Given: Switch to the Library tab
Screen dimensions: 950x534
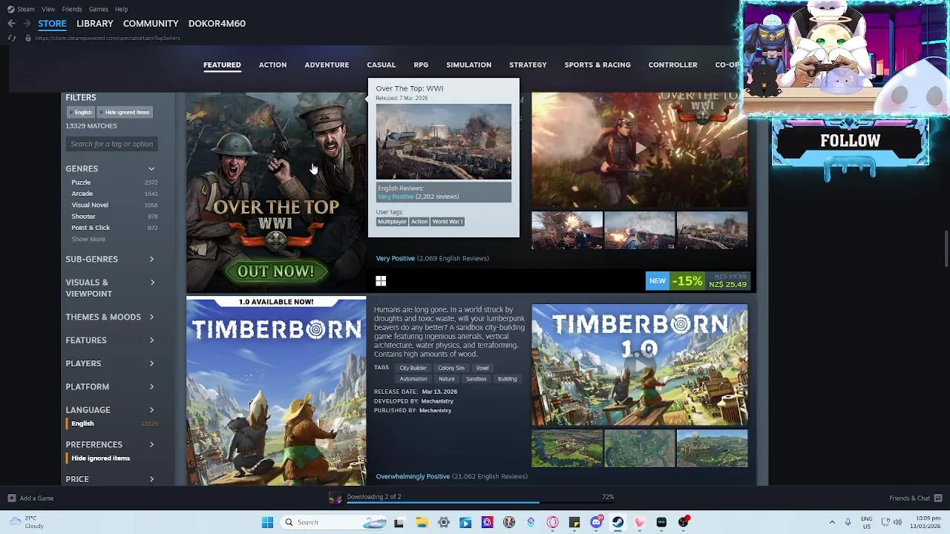Looking at the screenshot, I should pos(94,23).
